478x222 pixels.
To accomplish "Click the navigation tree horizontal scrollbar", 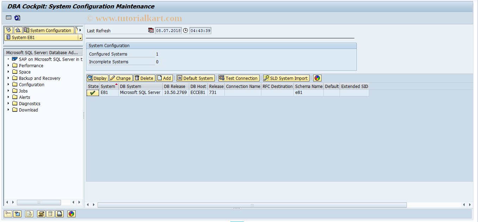I will [39, 202].
